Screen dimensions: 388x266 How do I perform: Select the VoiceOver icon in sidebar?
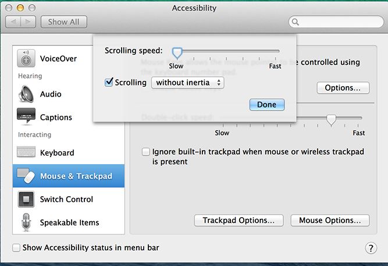pyautogui.click(x=26, y=58)
